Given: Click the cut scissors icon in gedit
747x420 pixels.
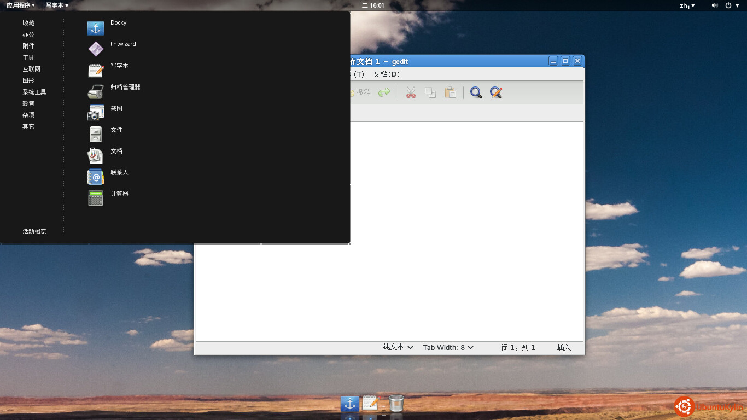Looking at the screenshot, I should [411, 92].
